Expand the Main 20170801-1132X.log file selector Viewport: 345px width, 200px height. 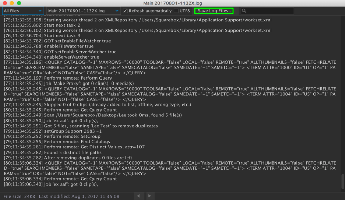[x=83, y=11]
